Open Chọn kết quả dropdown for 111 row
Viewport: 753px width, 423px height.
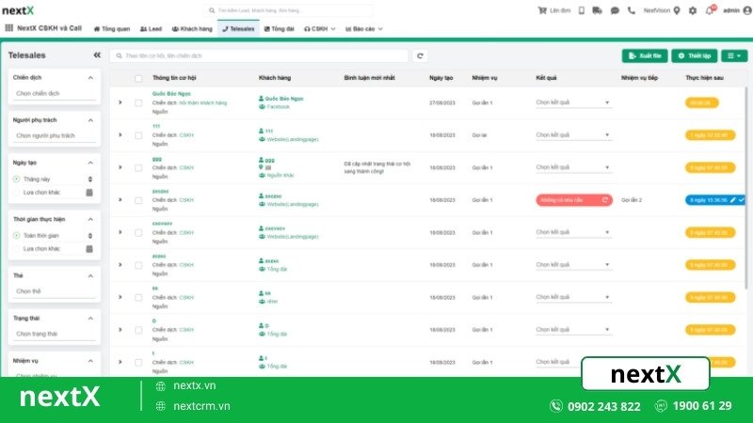[573, 135]
